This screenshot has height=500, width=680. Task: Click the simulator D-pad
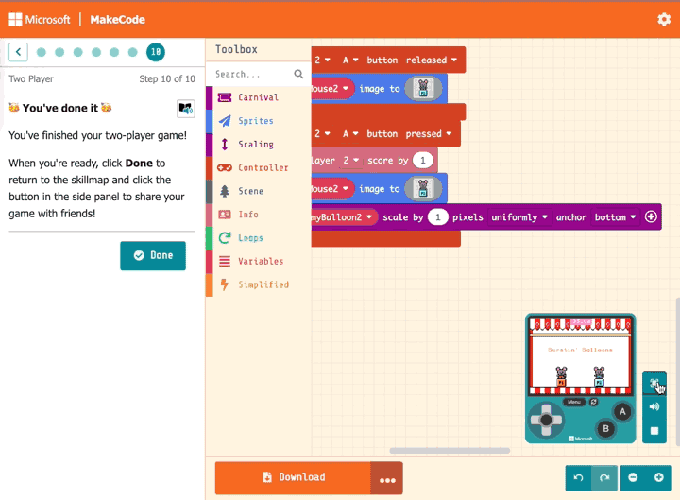coord(546,420)
